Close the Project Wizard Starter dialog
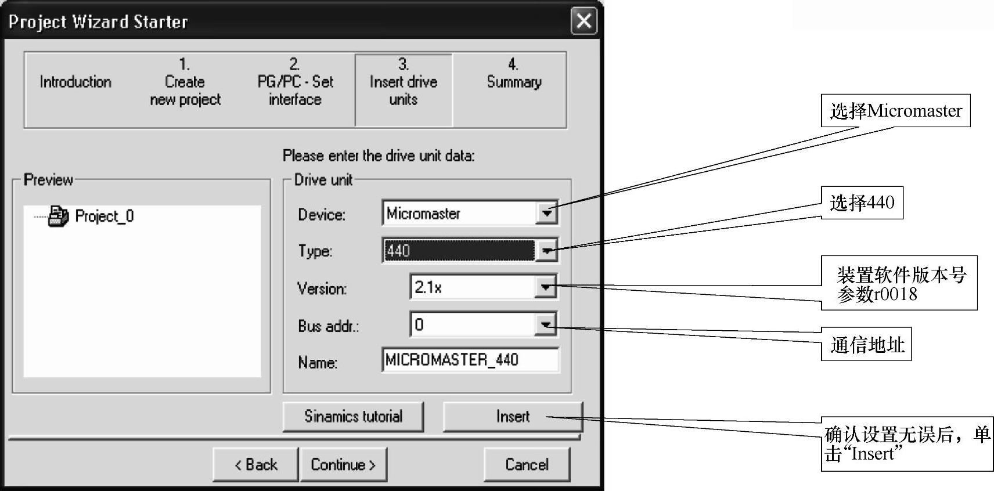The height and width of the screenshot is (491, 994). click(584, 21)
